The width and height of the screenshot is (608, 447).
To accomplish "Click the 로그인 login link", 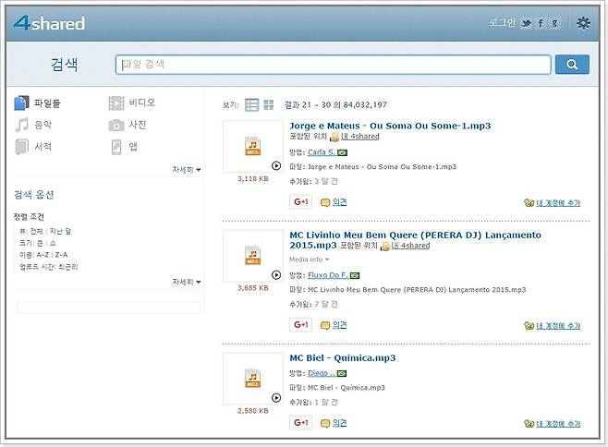I will [x=502, y=23].
